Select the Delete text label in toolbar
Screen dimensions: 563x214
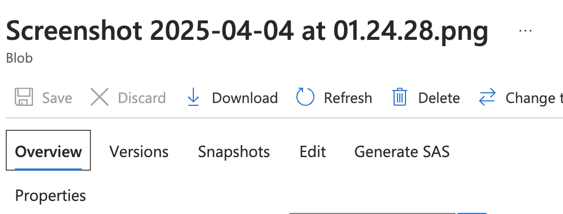439,98
